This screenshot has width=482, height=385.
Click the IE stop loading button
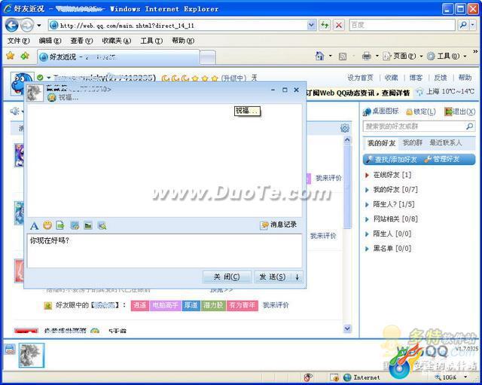click(x=339, y=25)
